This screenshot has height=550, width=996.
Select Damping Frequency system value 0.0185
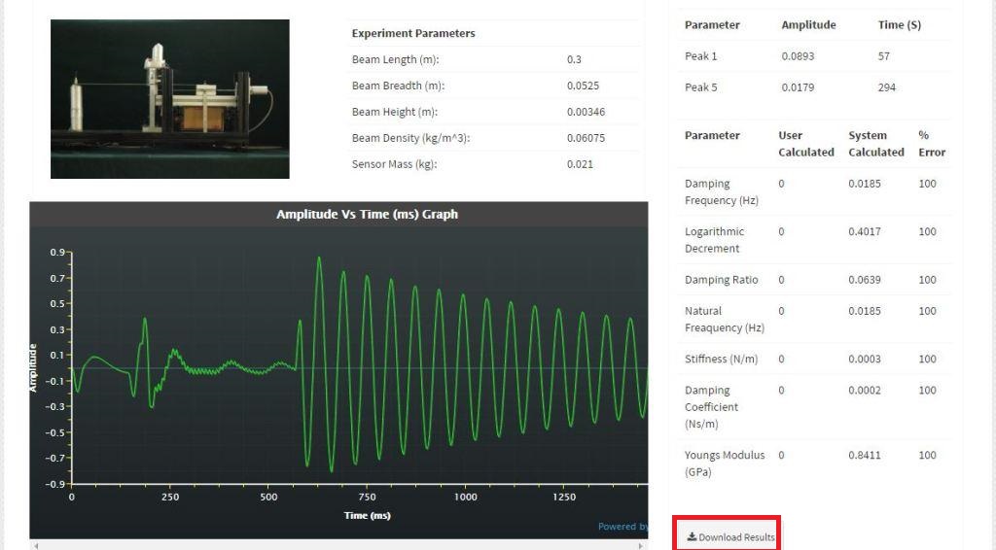(865, 184)
